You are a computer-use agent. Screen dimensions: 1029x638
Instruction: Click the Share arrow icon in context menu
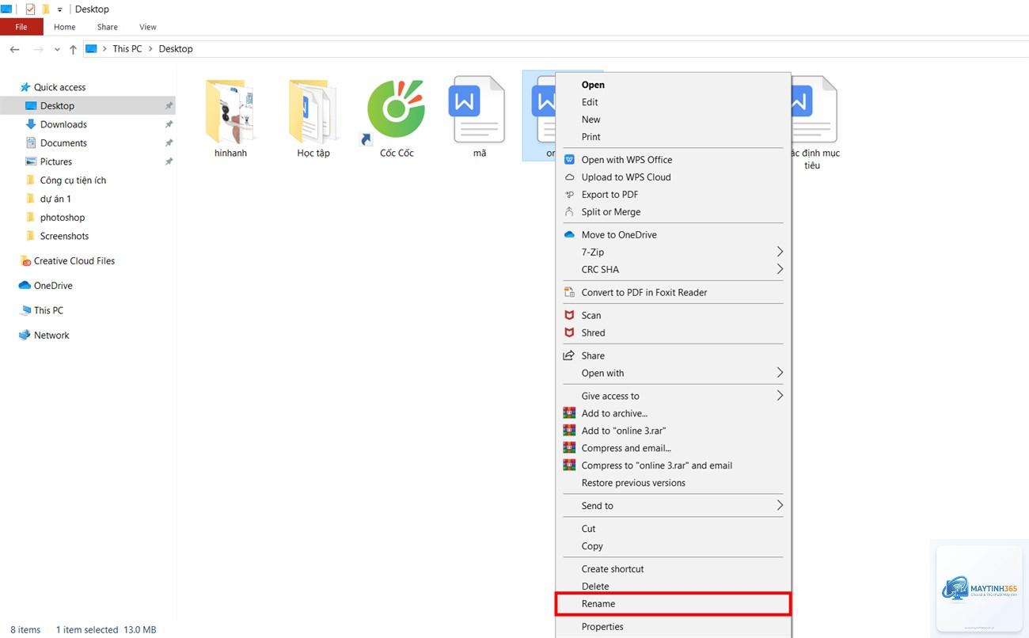click(569, 355)
